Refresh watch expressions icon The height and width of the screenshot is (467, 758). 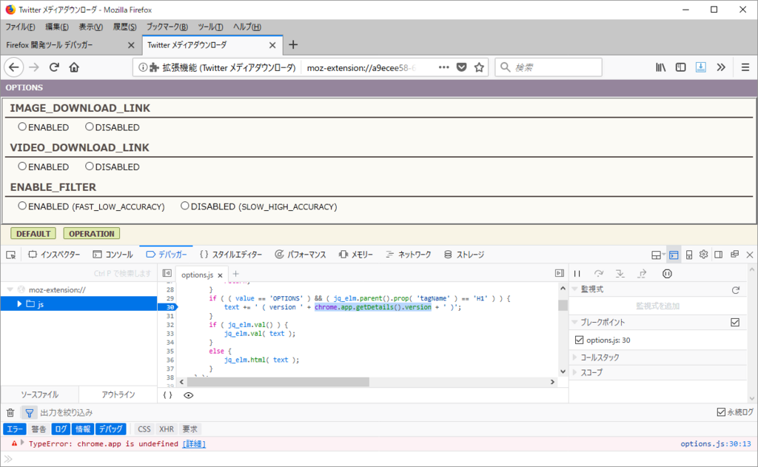point(736,289)
